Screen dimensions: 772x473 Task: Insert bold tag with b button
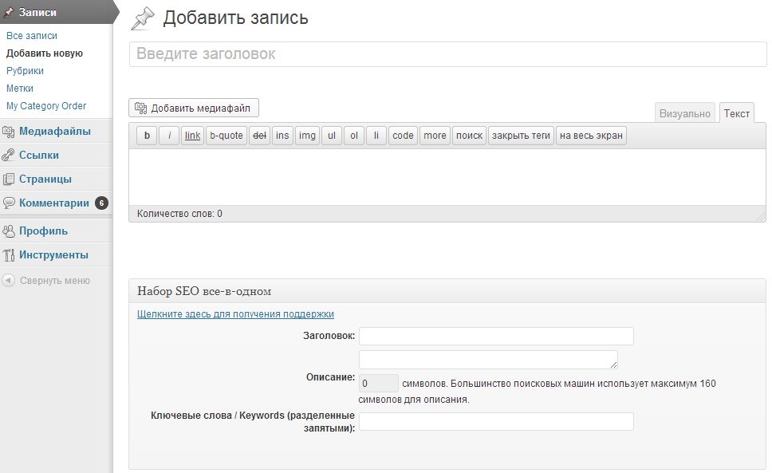click(147, 136)
